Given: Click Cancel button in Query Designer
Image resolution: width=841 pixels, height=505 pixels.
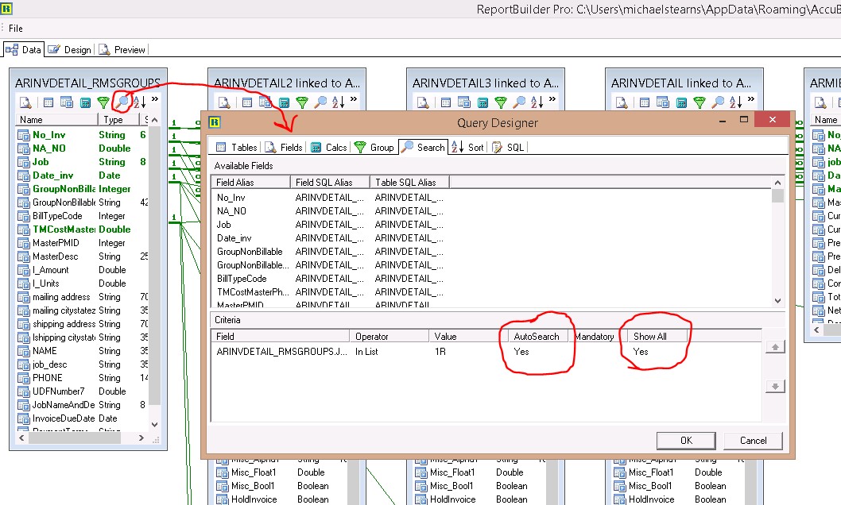Looking at the screenshot, I should (753, 440).
